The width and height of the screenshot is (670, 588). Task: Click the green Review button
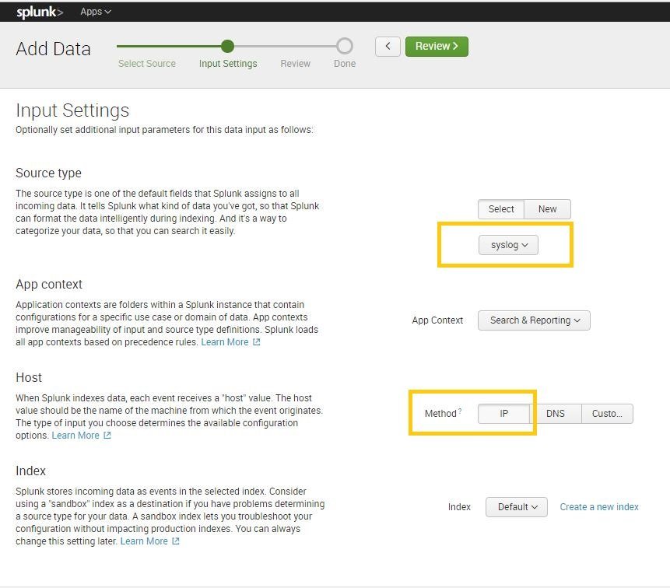tap(437, 47)
